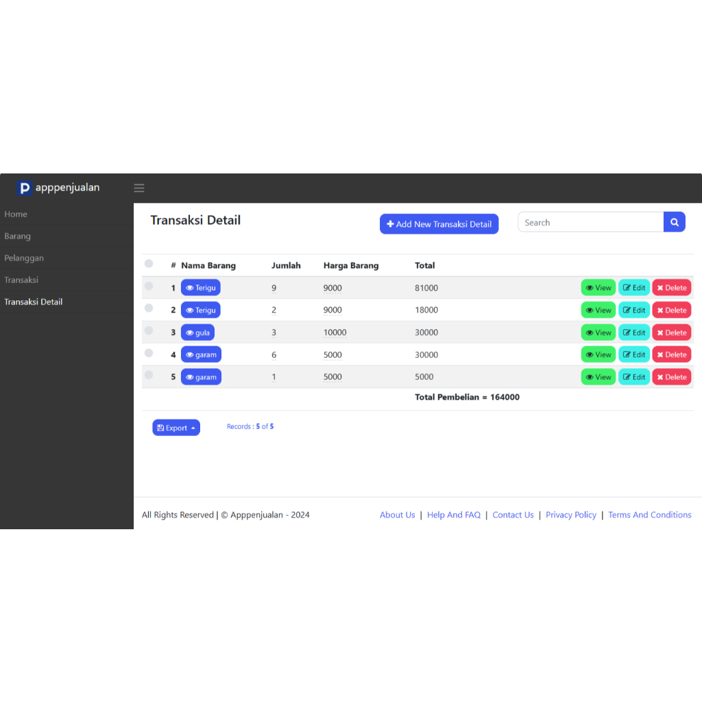The height and width of the screenshot is (702, 702).
Task: Expand the Export dropdown
Action: (176, 428)
